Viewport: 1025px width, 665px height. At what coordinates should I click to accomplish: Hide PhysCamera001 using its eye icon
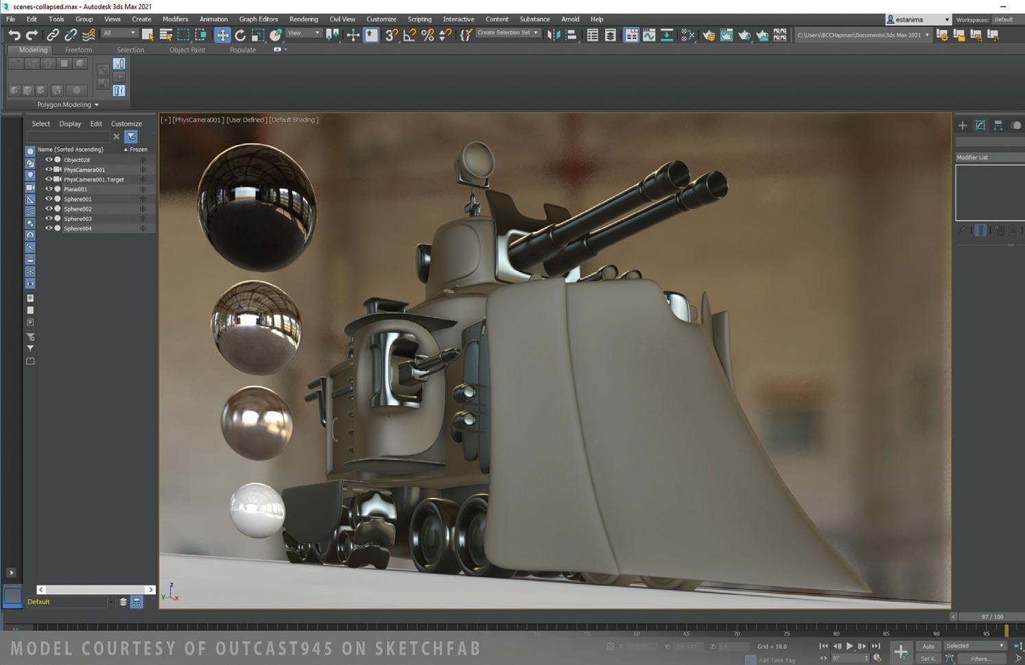(x=49, y=169)
